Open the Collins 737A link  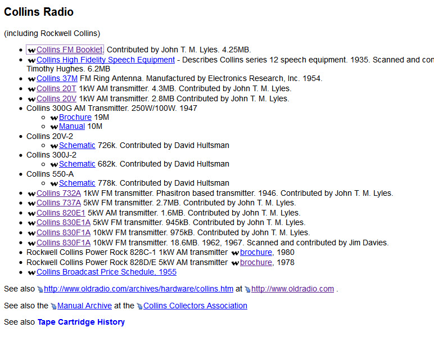(x=58, y=203)
